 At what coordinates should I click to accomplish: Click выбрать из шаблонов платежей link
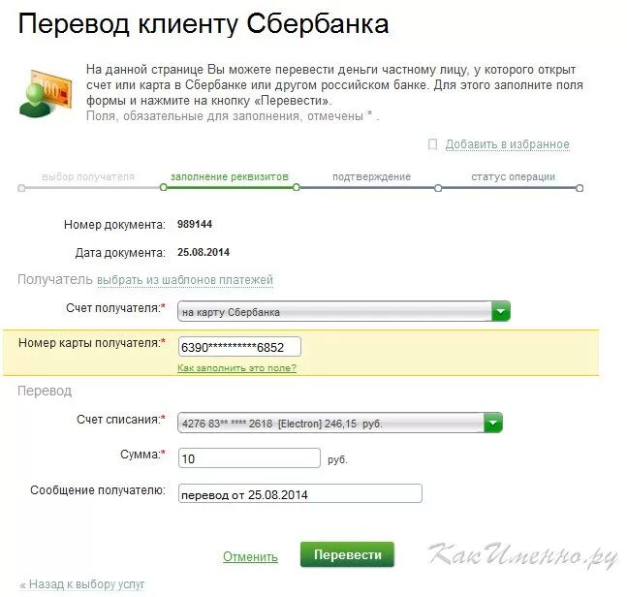click(185, 279)
